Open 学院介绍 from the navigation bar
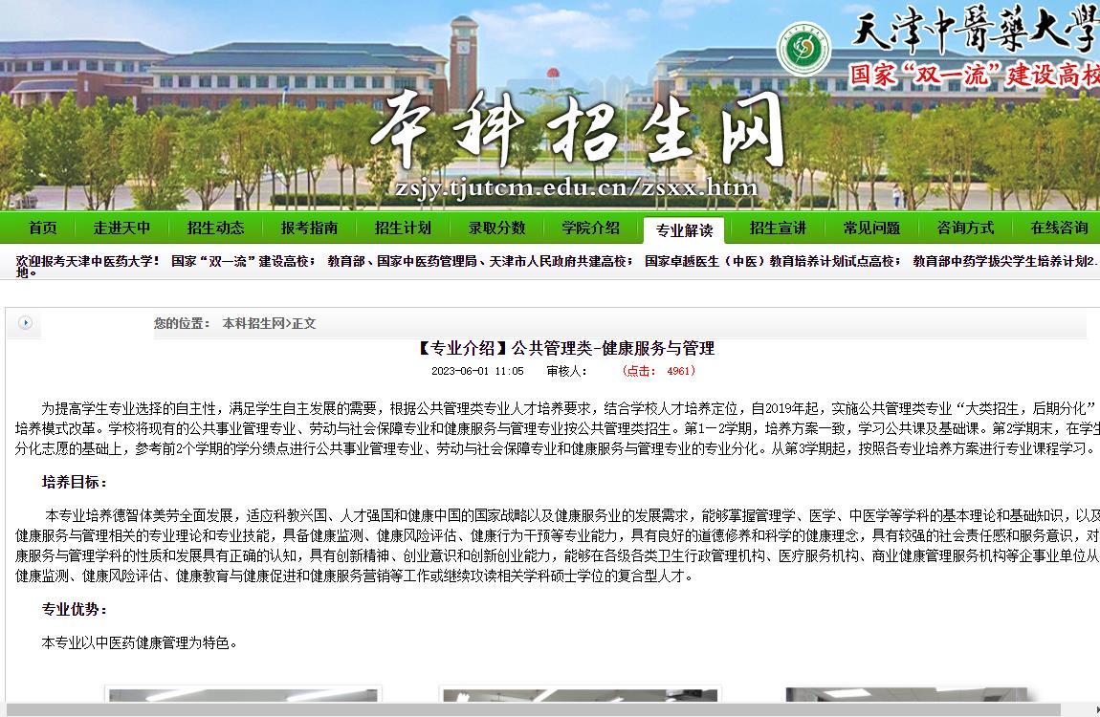1100x717 pixels. tap(591, 228)
